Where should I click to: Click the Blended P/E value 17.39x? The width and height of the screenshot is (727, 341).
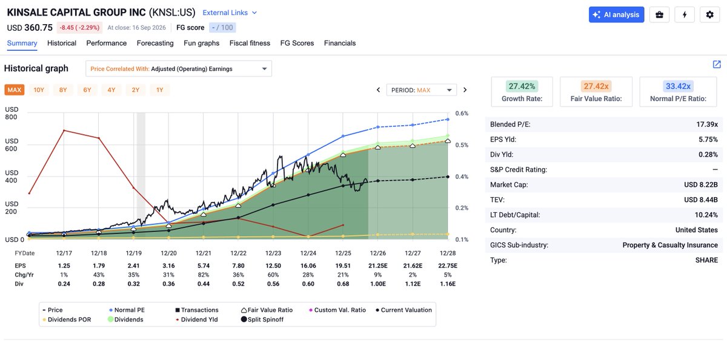click(706, 124)
